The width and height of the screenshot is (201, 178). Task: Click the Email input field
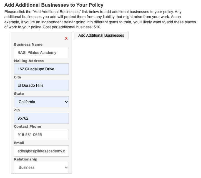[x=41, y=151]
